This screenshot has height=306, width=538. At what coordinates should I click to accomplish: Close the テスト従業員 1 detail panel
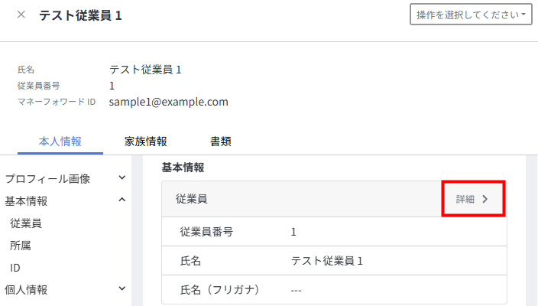click(21, 15)
